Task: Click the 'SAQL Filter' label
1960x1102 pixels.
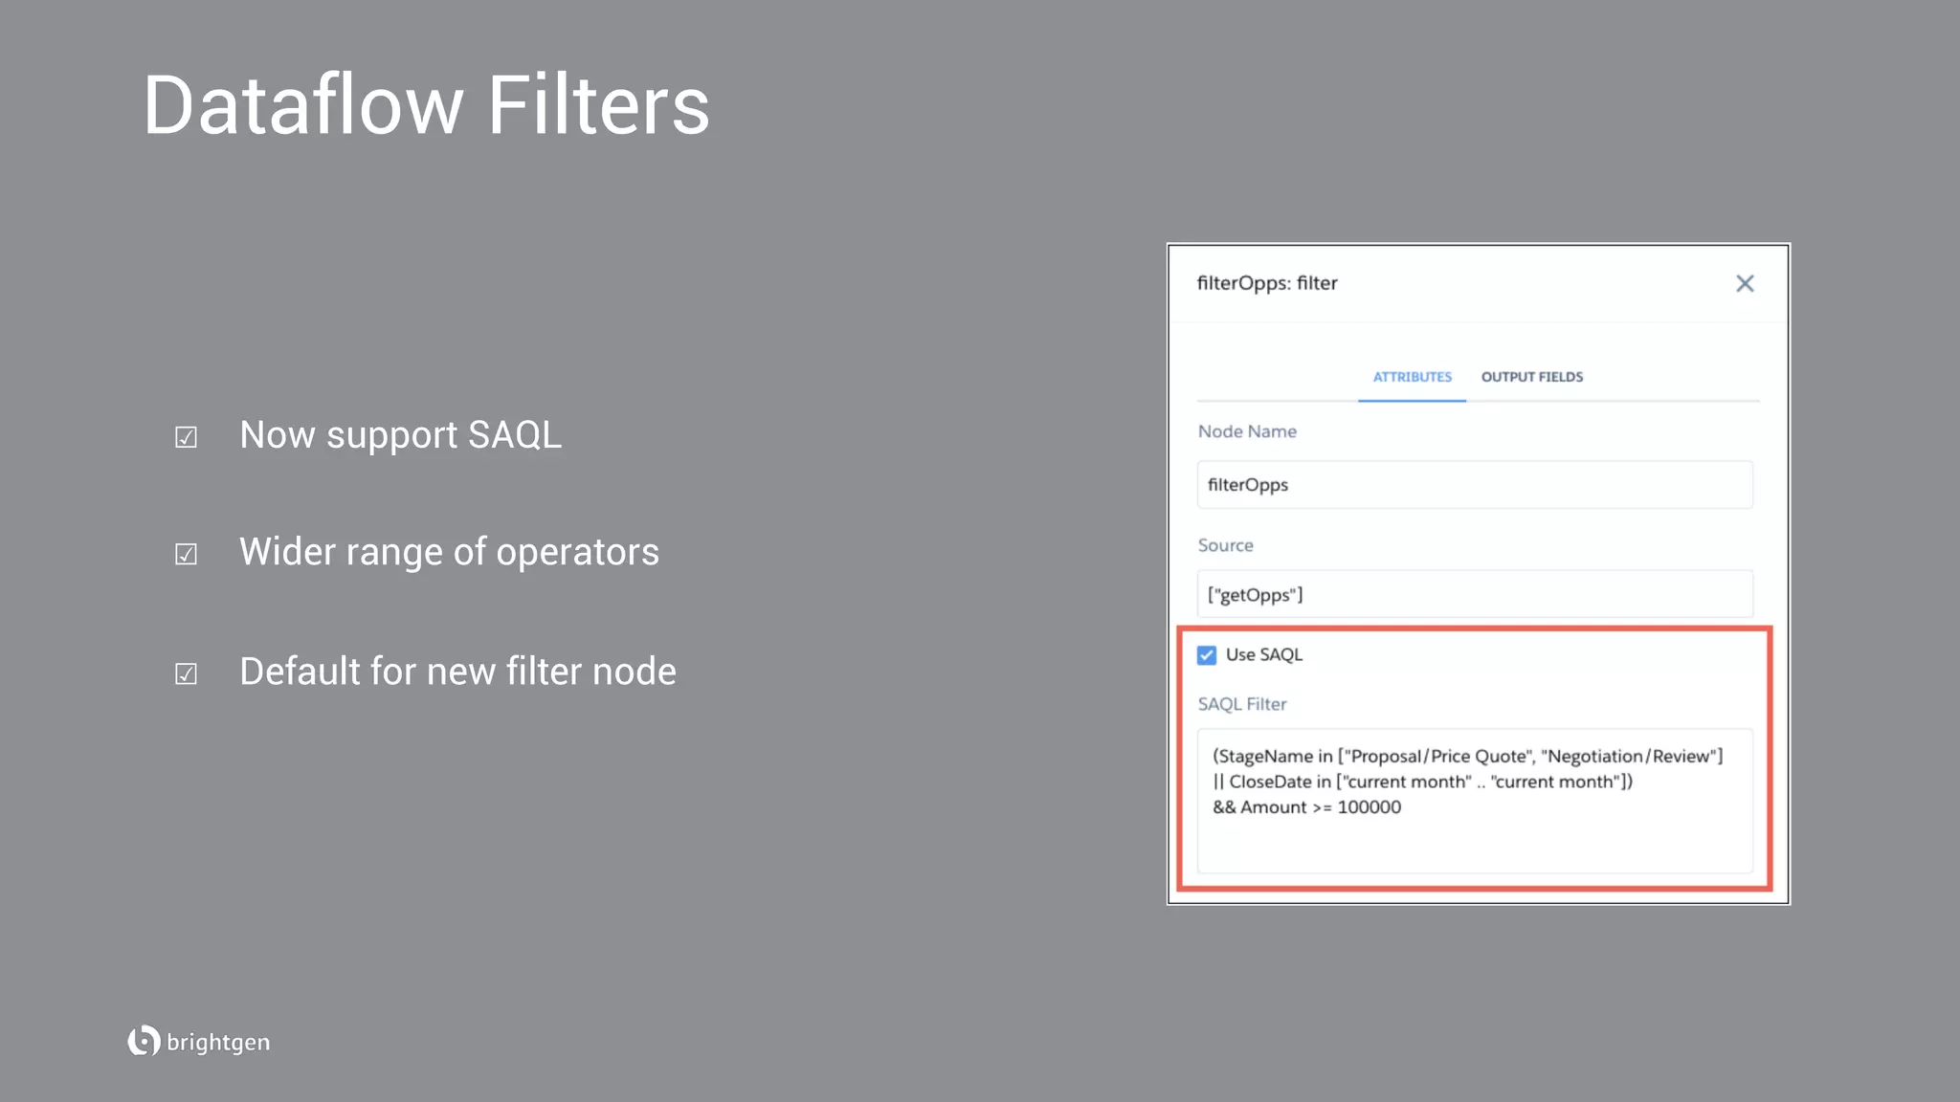Action: click(1242, 704)
